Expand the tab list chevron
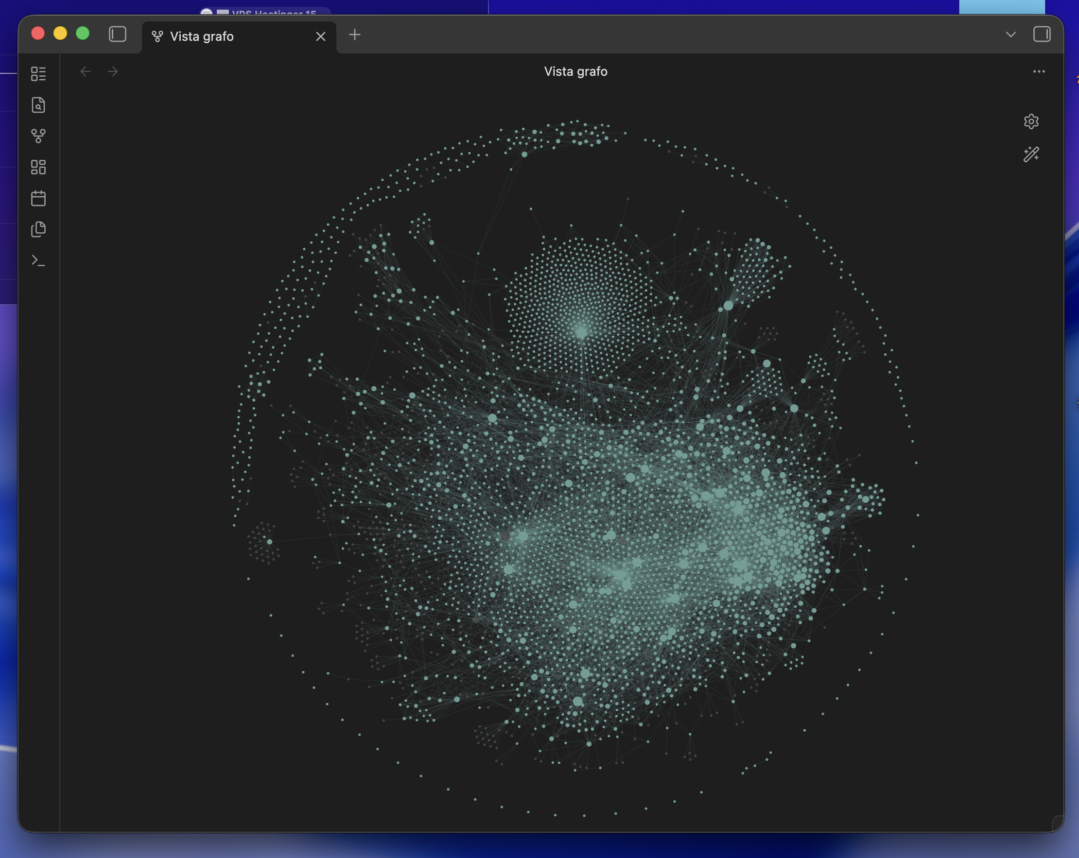Screen dimensions: 1079x858 1010,35
